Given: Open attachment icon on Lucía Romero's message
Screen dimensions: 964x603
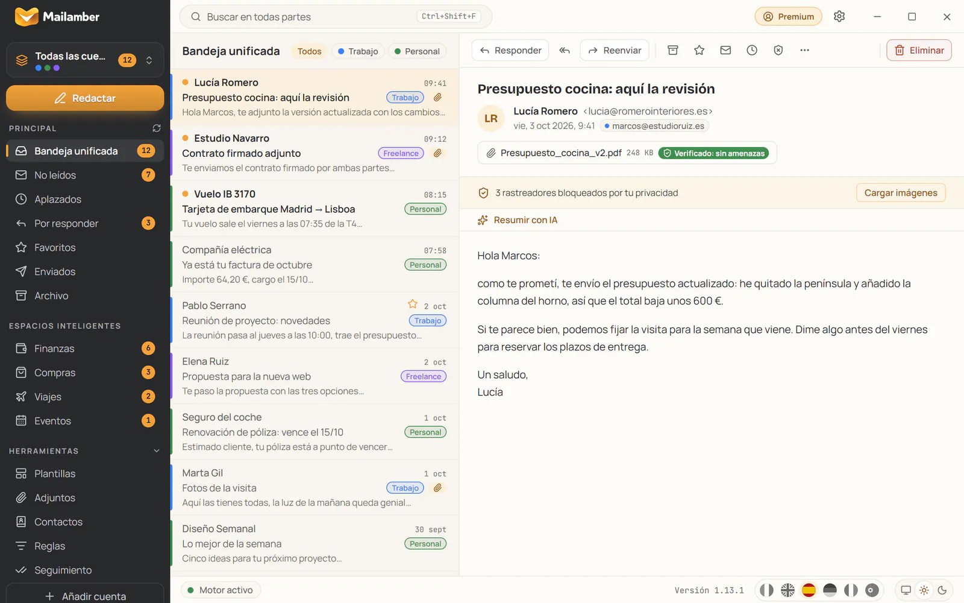Looking at the screenshot, I should [438, 97].
